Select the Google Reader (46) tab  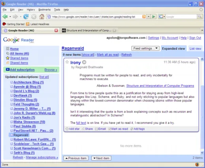pyautogui.click(x=30, y=30)
